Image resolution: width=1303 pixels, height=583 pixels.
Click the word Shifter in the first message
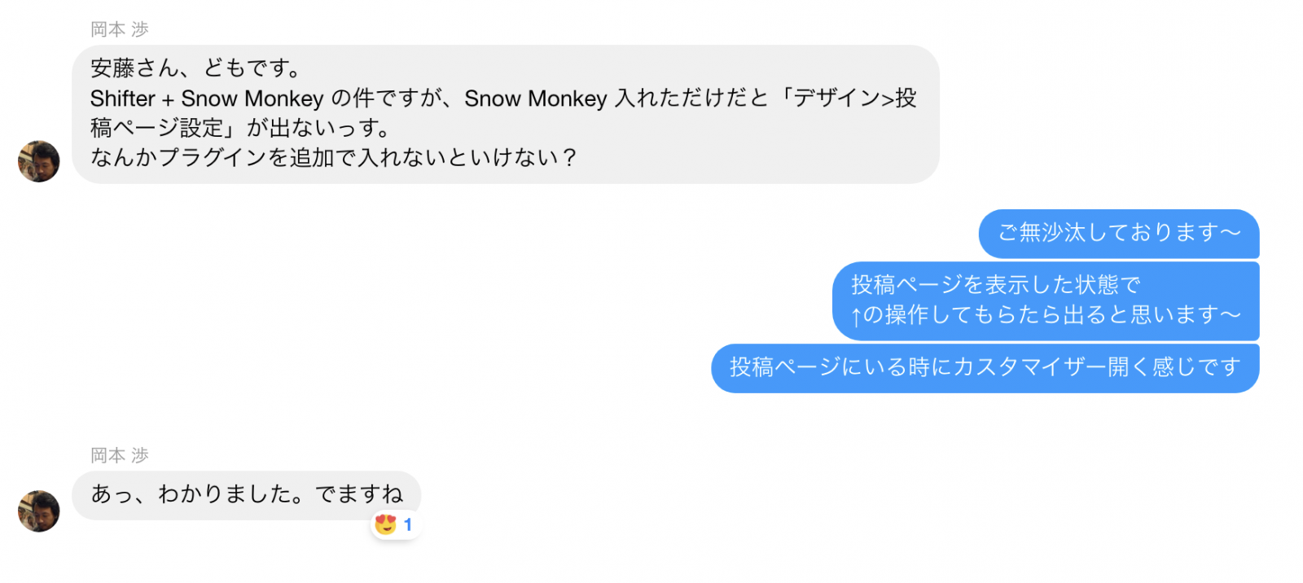tap(123, 99)
